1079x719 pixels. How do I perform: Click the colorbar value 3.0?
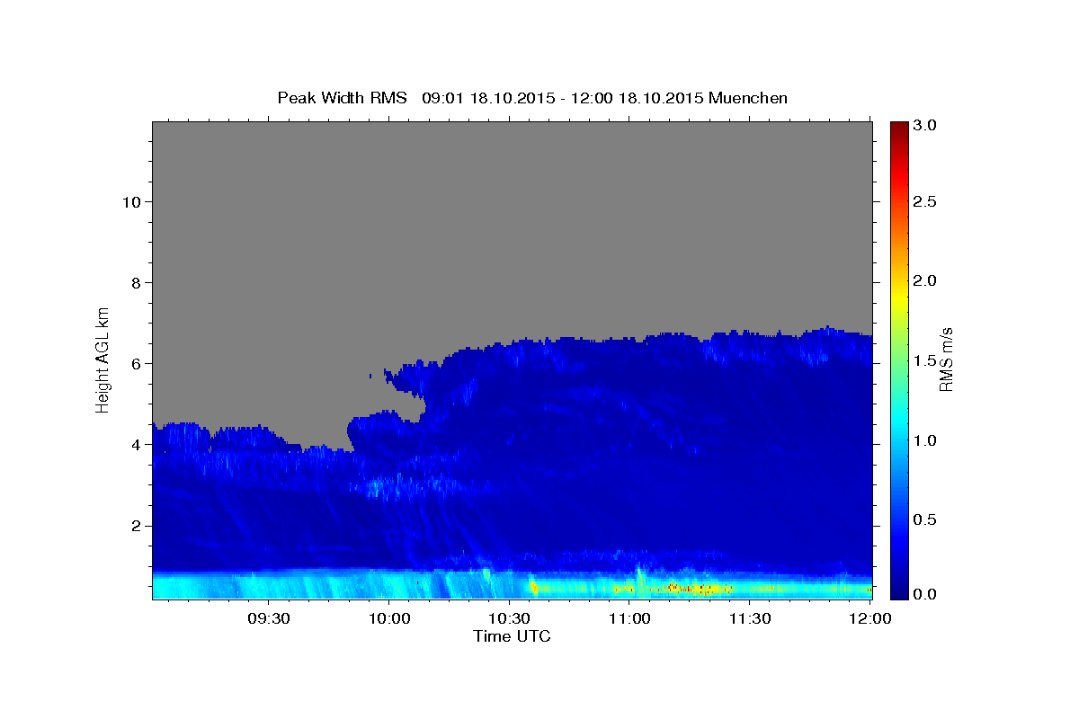tap(923, 125)
